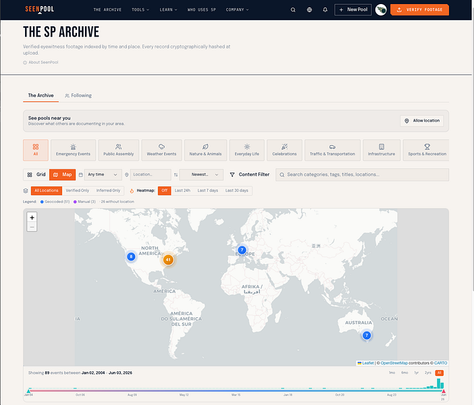The height and width of the screenshot is (405, 474).
Task: Enable Last 7 days heatmap
Action: click(208, 190)
